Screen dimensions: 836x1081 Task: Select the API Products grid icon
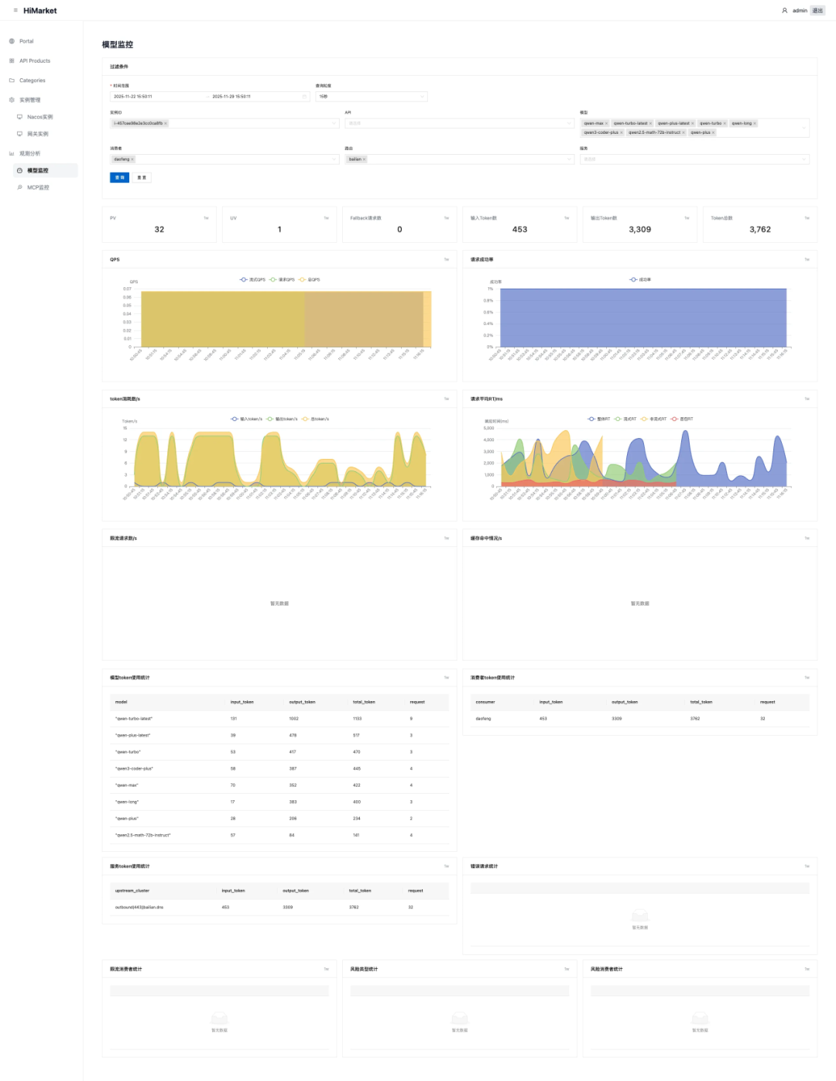[12, 60]
